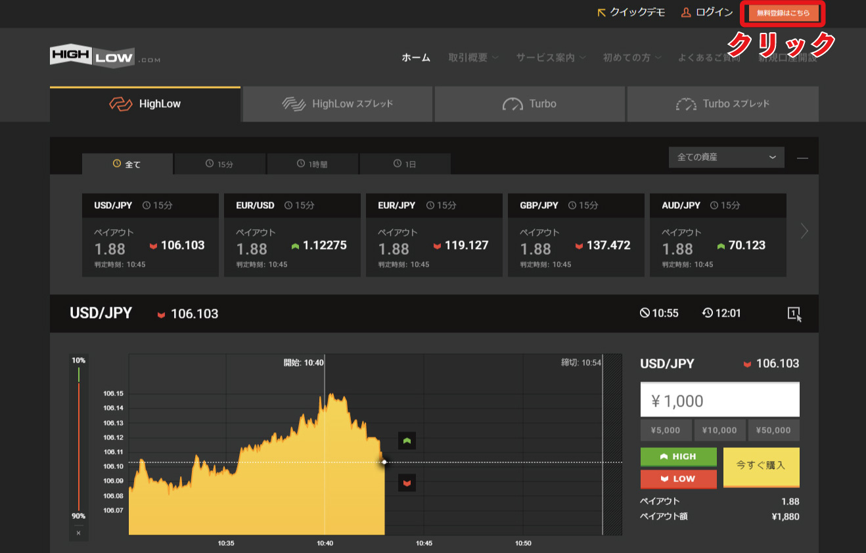Screen dimensions: 866x553
Task: Expand the 初めての方 menu
Action: tap(632, 58)
